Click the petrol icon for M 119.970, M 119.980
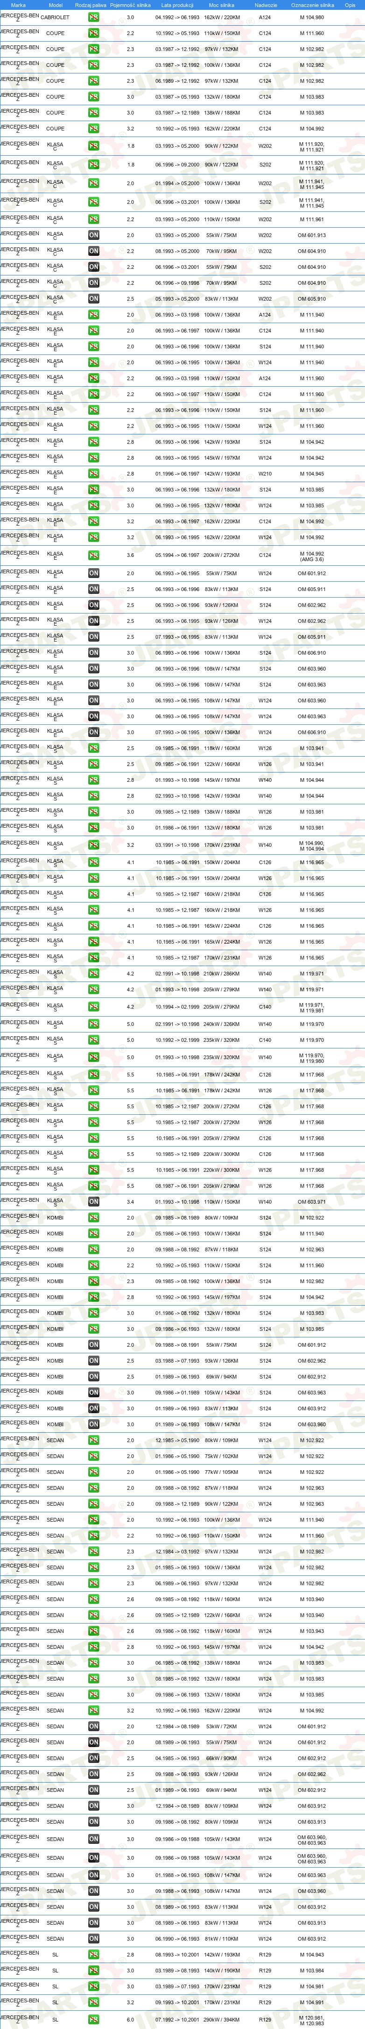 [94, 1057]
